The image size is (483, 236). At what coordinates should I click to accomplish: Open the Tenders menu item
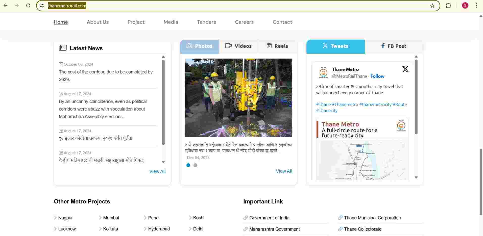206,22
